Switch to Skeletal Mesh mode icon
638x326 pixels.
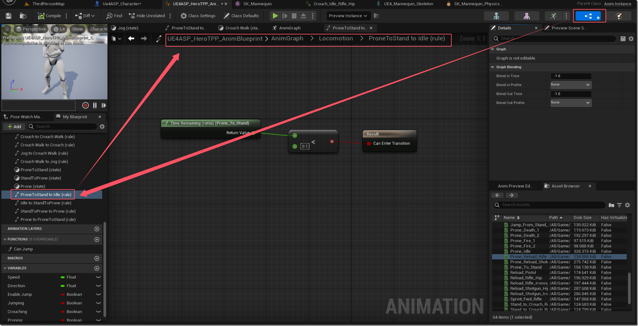tap(527, 16)
